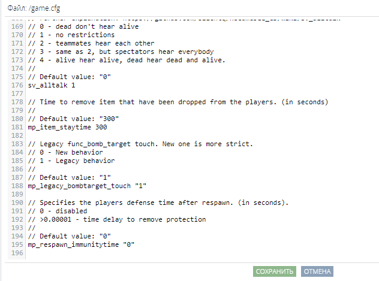This screenshot has height=281, width=379.
Task: Select line number 195 in gutter
Action: point(17,244)
